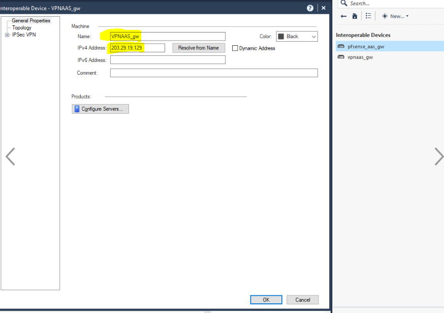Open the Color dropdown set to Black

(297, 37)
